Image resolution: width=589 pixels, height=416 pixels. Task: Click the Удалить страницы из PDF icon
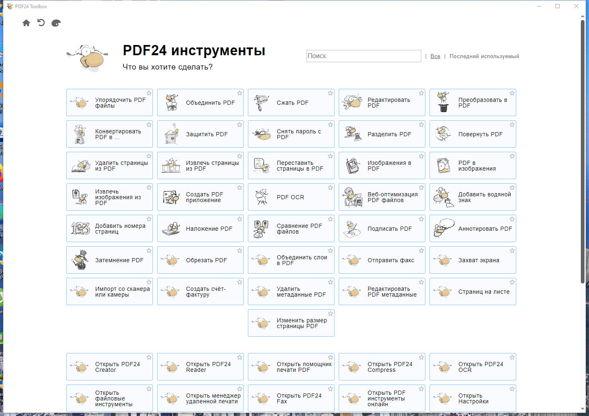click(x=81, y=166)
